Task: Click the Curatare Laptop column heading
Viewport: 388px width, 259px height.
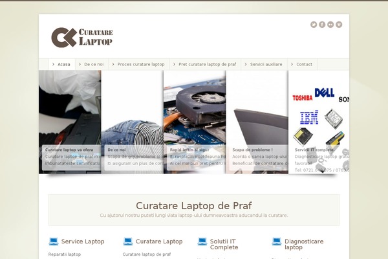Action: coord(159,242)
